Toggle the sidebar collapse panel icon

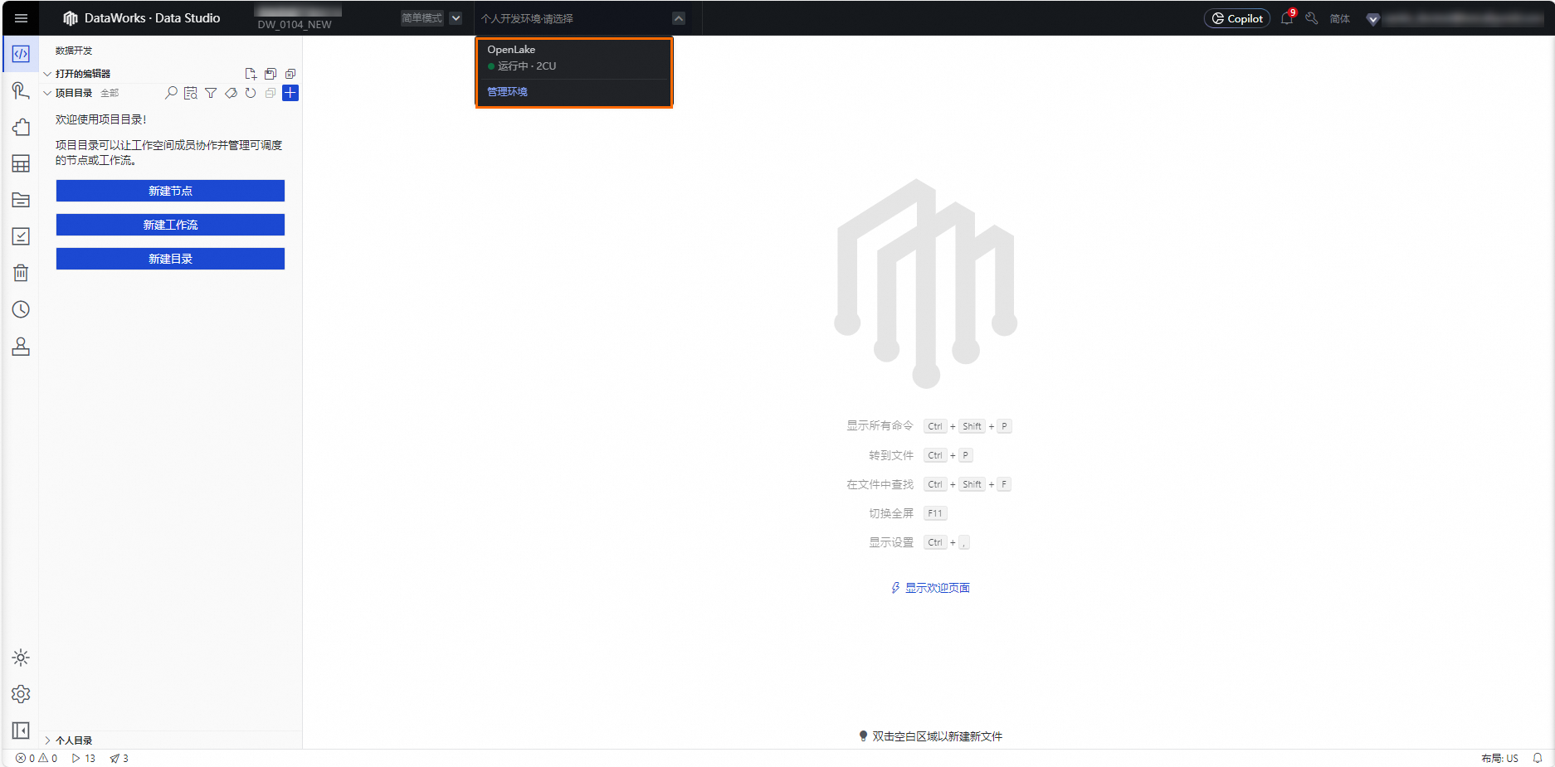pyautogui.click(x=21, y=731)
